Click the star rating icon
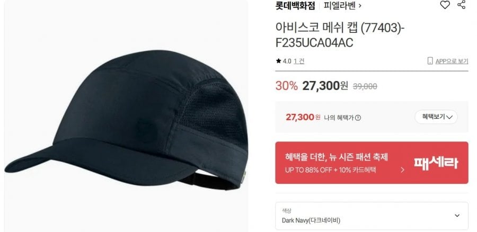This screenshot has height=232, width=477. coord(278,61)
